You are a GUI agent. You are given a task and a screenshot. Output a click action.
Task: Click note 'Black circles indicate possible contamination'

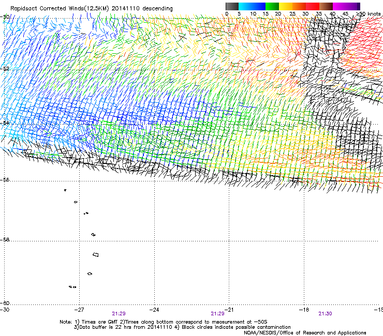pos(236,327)
